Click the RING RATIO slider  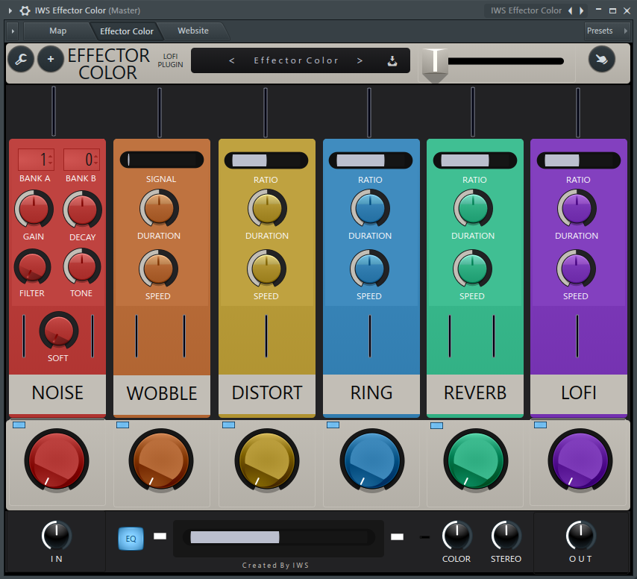[x=371, y=160]
